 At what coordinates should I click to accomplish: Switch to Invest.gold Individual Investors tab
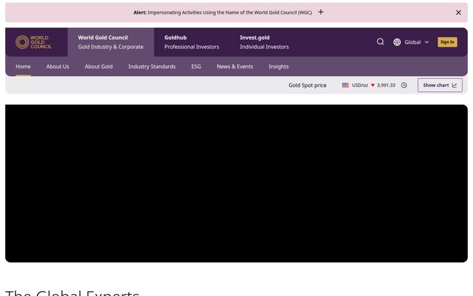(264, 42)
